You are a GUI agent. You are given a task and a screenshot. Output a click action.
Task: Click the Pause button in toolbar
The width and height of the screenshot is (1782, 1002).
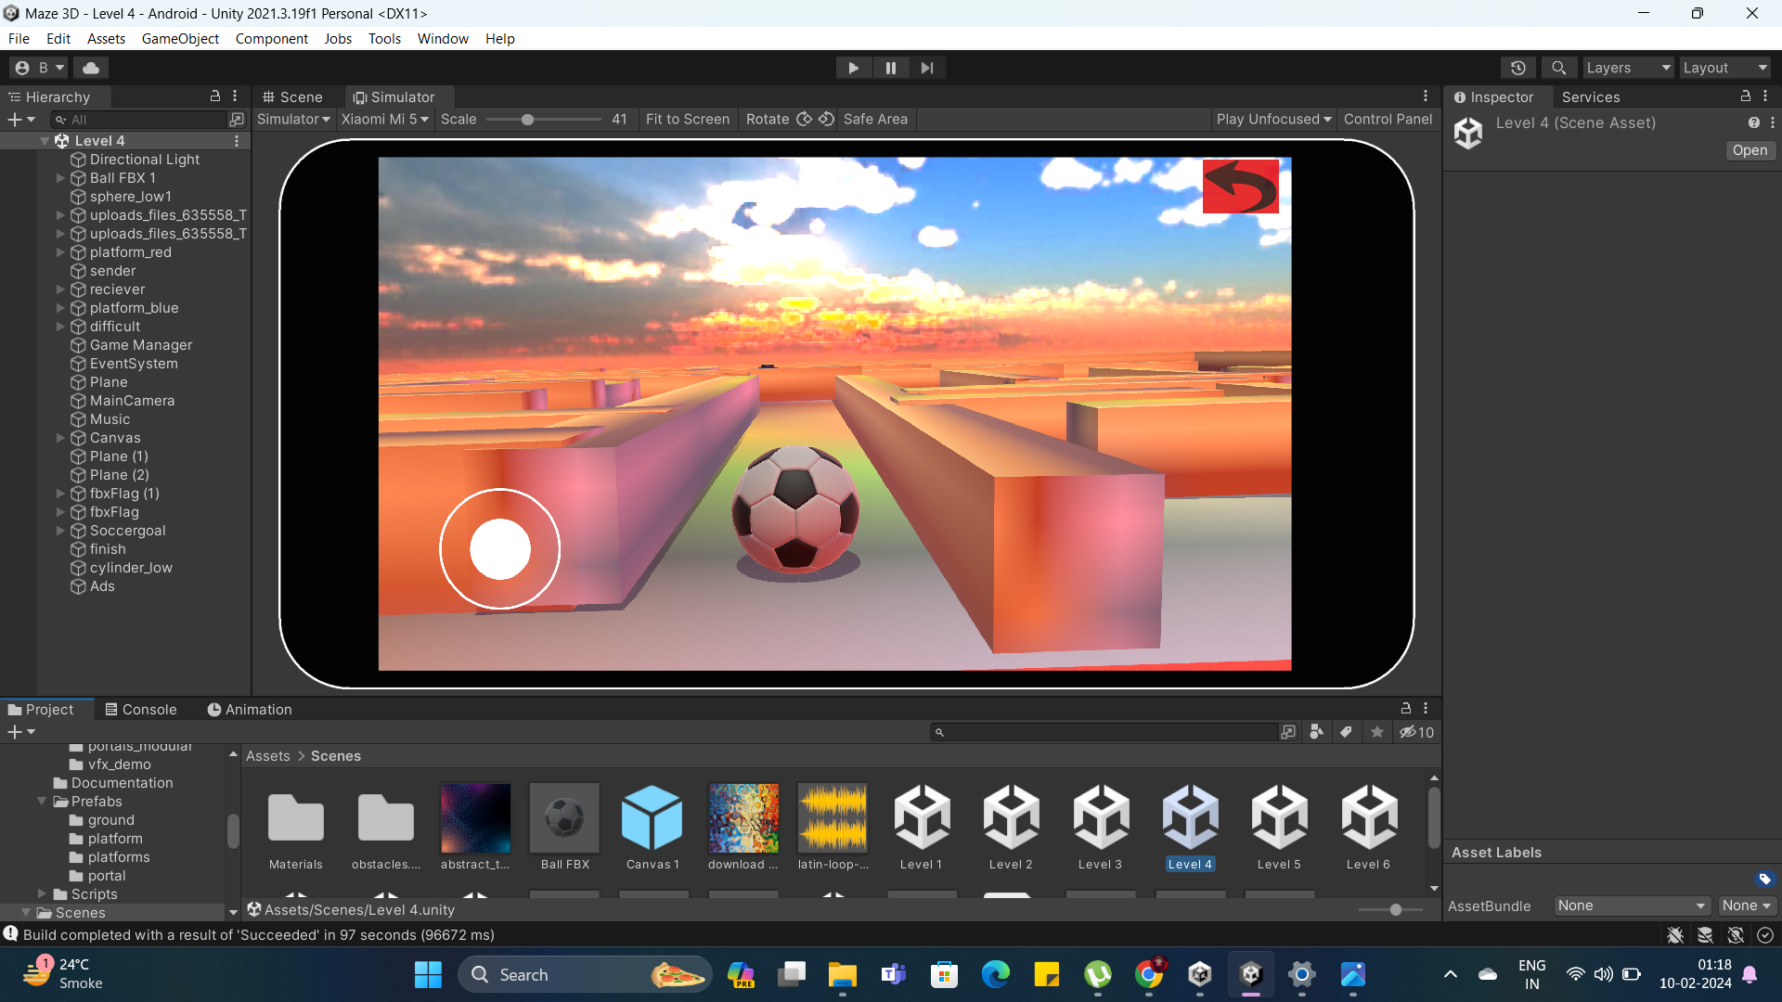pos(890,68)
